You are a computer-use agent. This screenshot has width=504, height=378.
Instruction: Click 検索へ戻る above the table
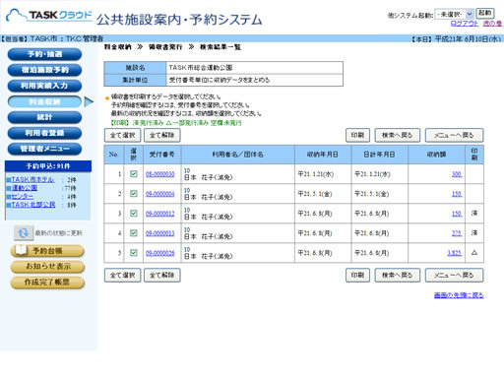click(x=398, y=135)
